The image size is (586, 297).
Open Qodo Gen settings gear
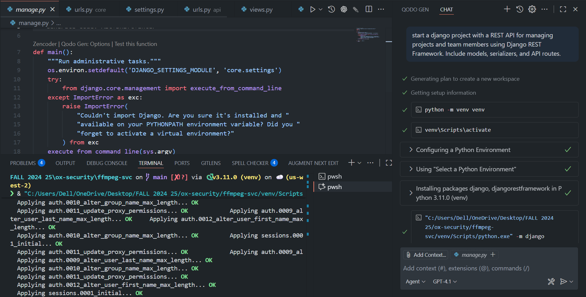click(532, 9)
